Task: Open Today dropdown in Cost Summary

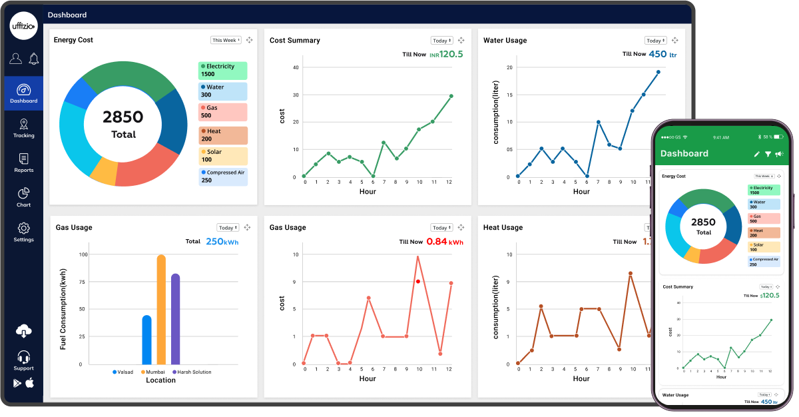Action: pyautogui.click(x=441, y=41)
